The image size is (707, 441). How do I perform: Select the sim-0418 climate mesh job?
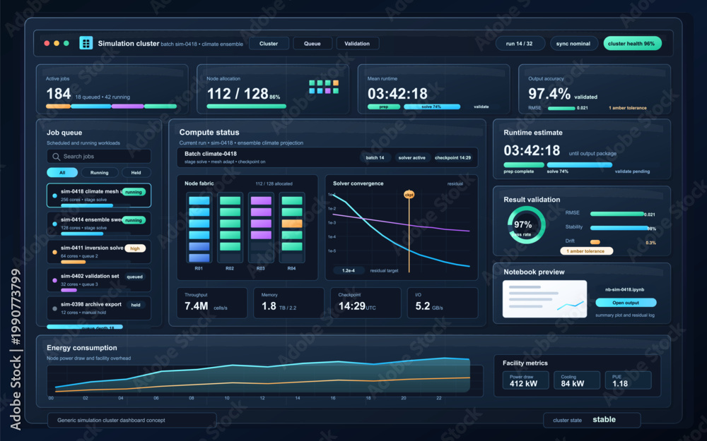click(99, 195)
